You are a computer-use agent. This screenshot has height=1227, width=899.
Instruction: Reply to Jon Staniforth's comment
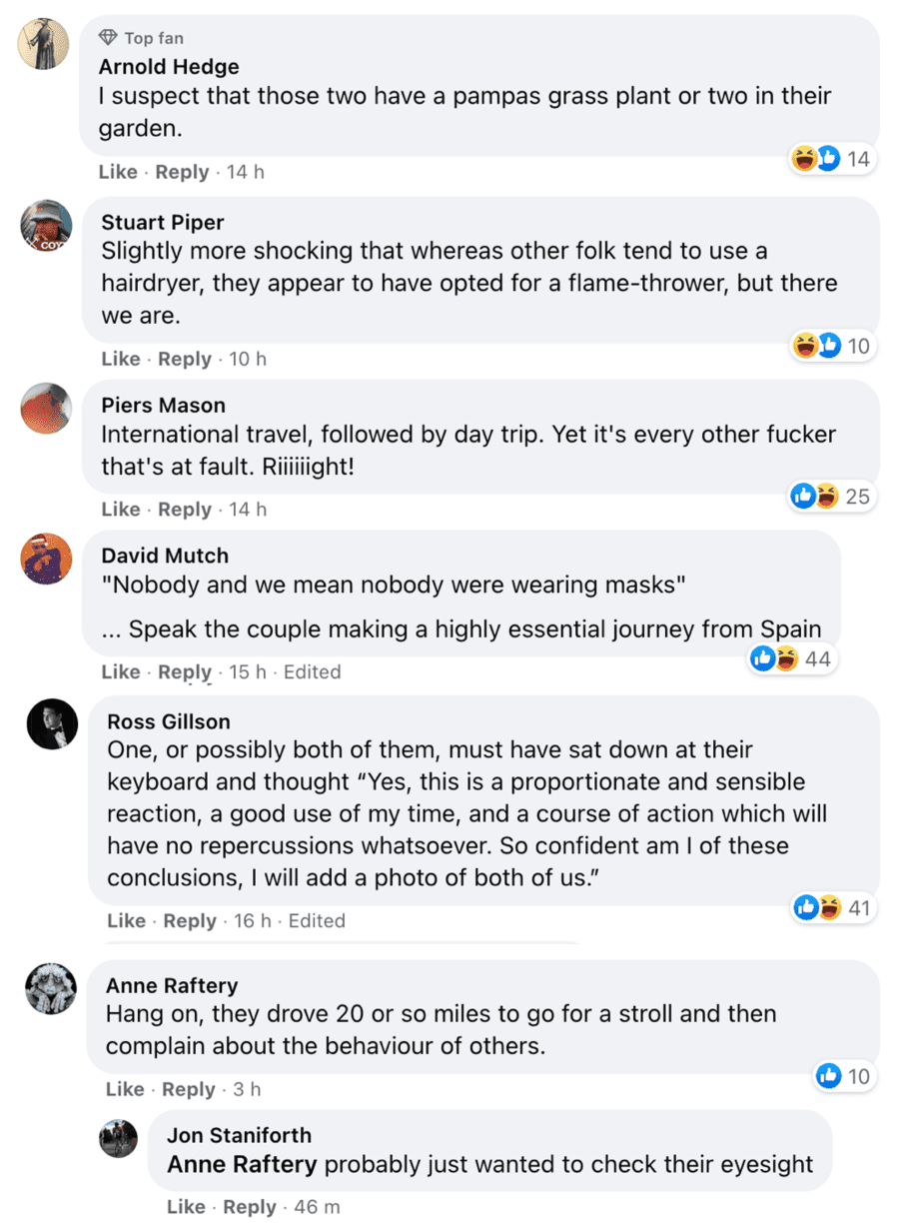pyautogui.click(x=249, y=1207)
